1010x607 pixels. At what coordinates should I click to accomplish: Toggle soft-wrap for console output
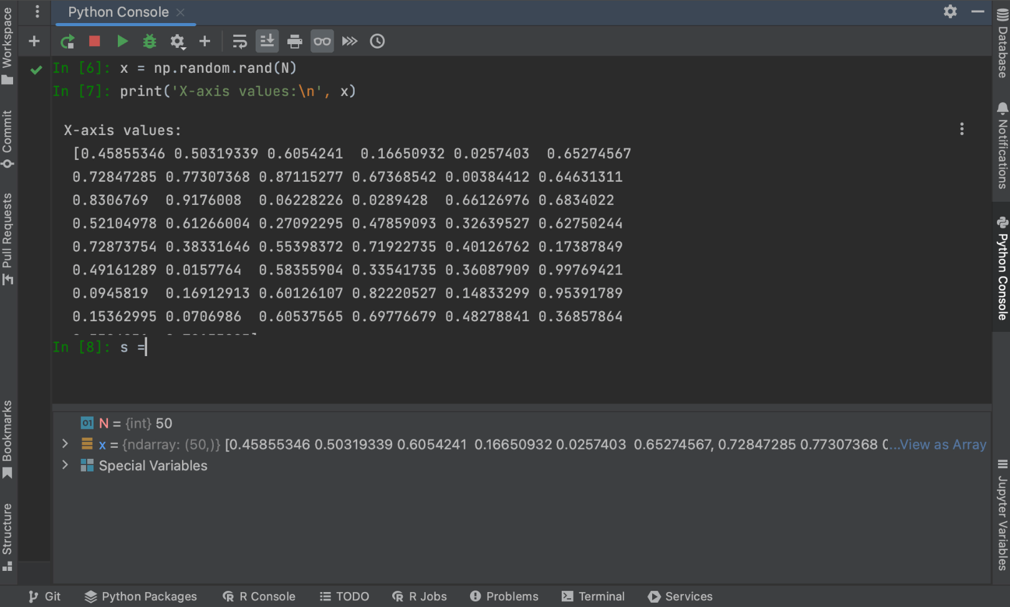coord(239,42)
